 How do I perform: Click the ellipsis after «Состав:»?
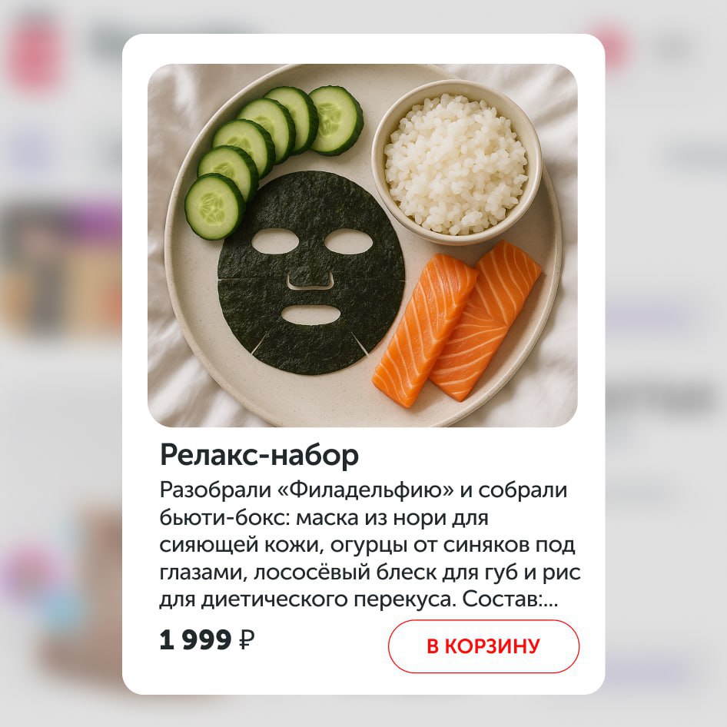[550, 601]
